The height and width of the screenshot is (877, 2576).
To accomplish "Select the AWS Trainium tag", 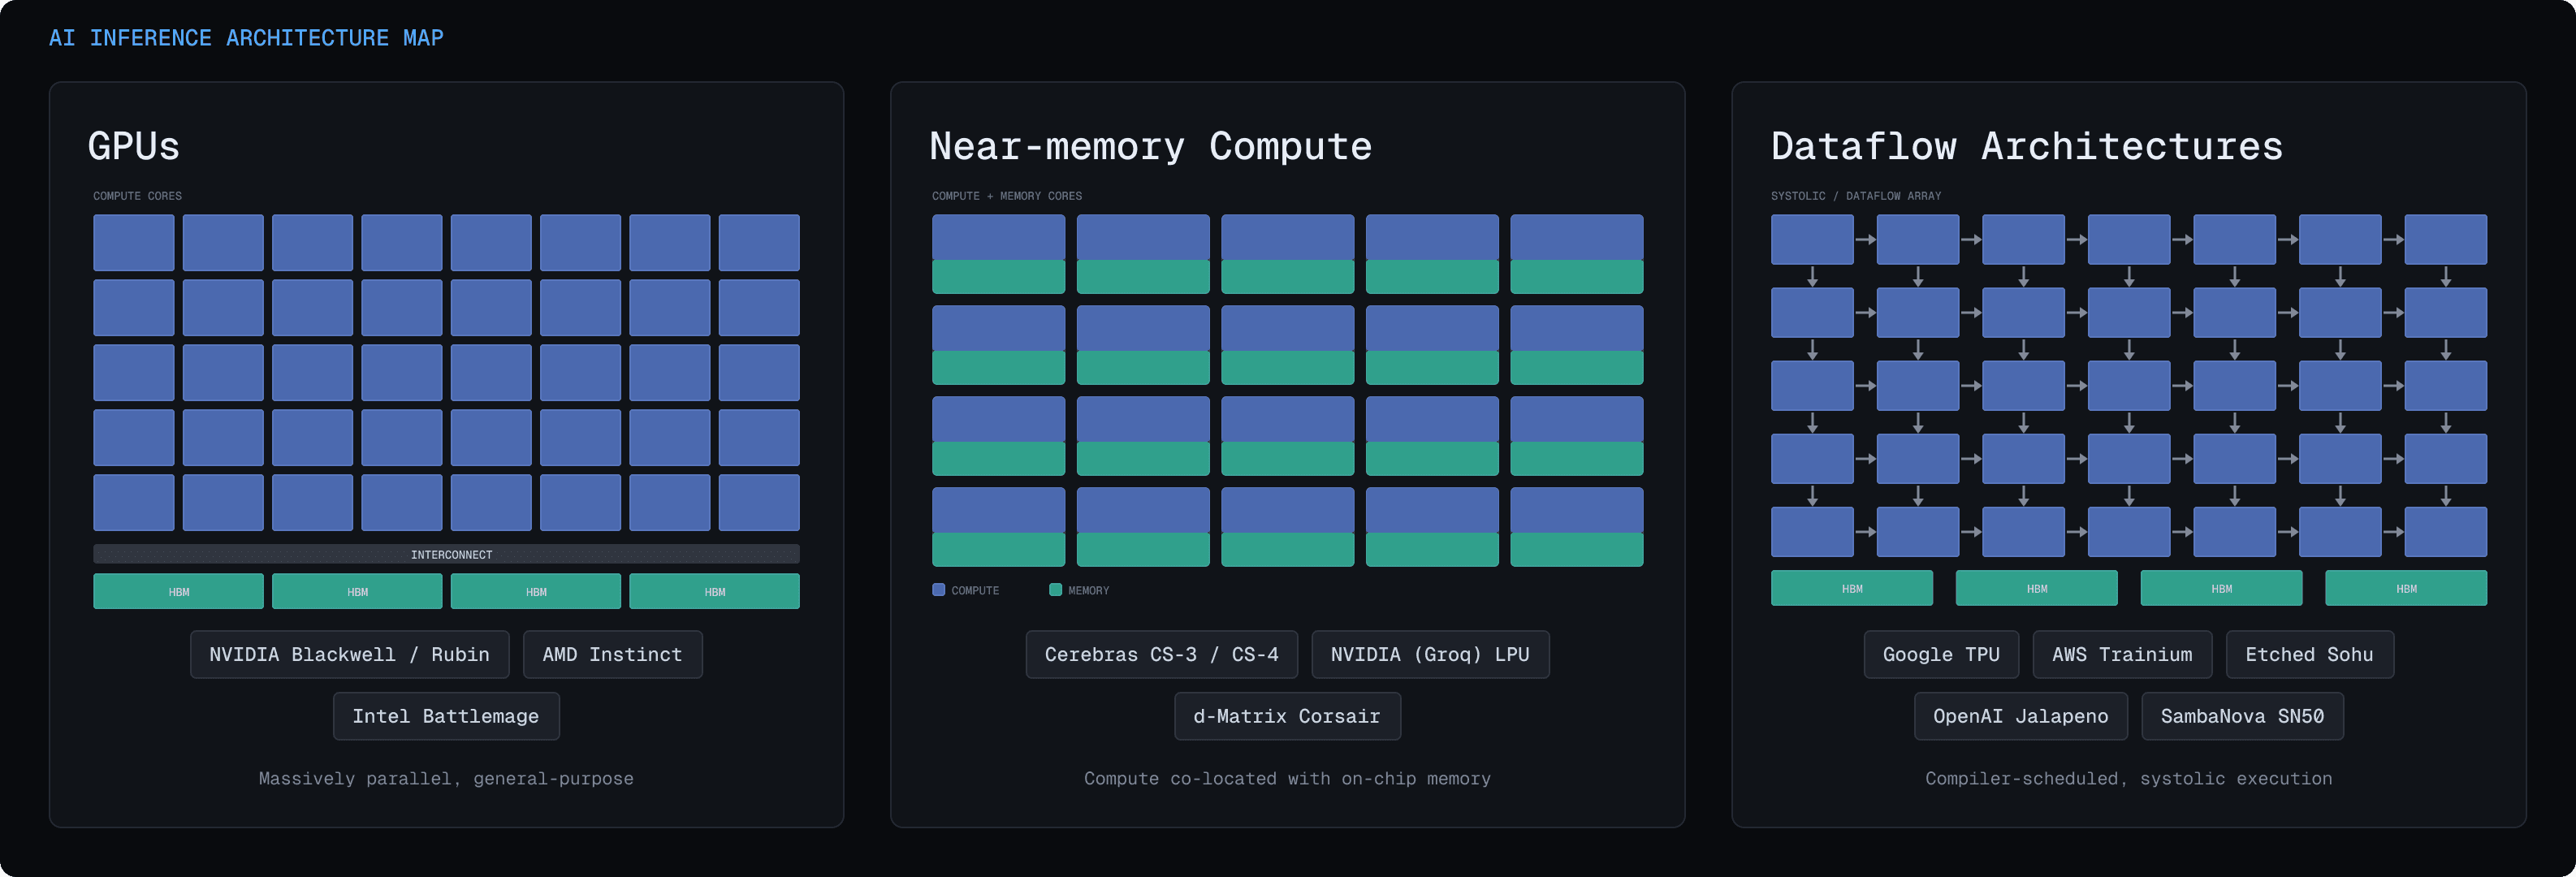I will 2122,654.
